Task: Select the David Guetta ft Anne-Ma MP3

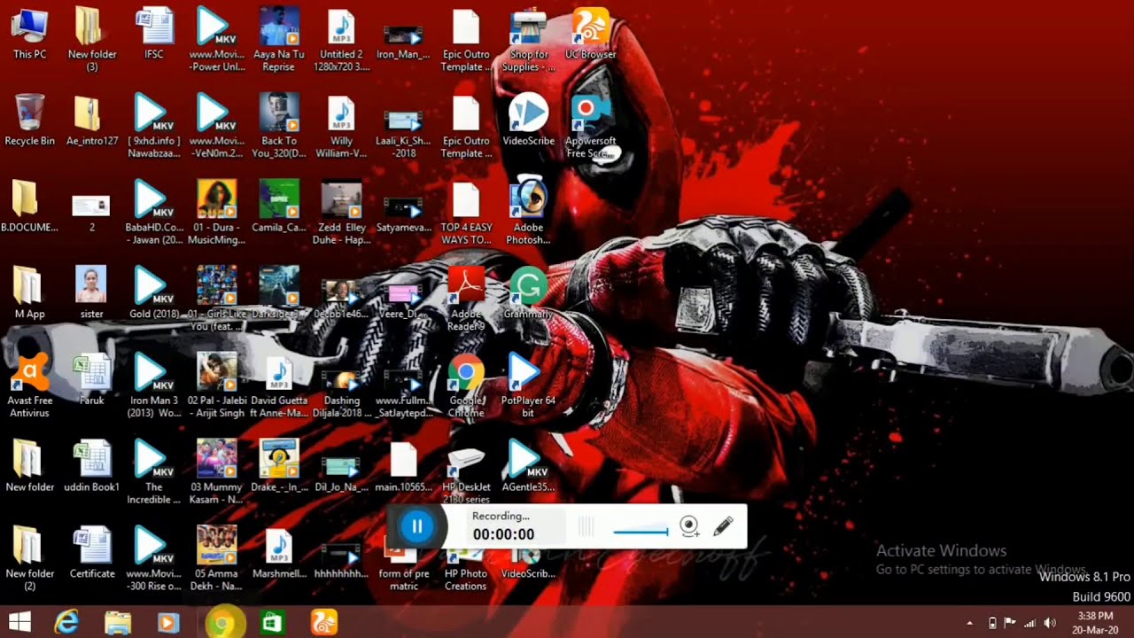Action: pyautogui.click(x=279, y=385)
